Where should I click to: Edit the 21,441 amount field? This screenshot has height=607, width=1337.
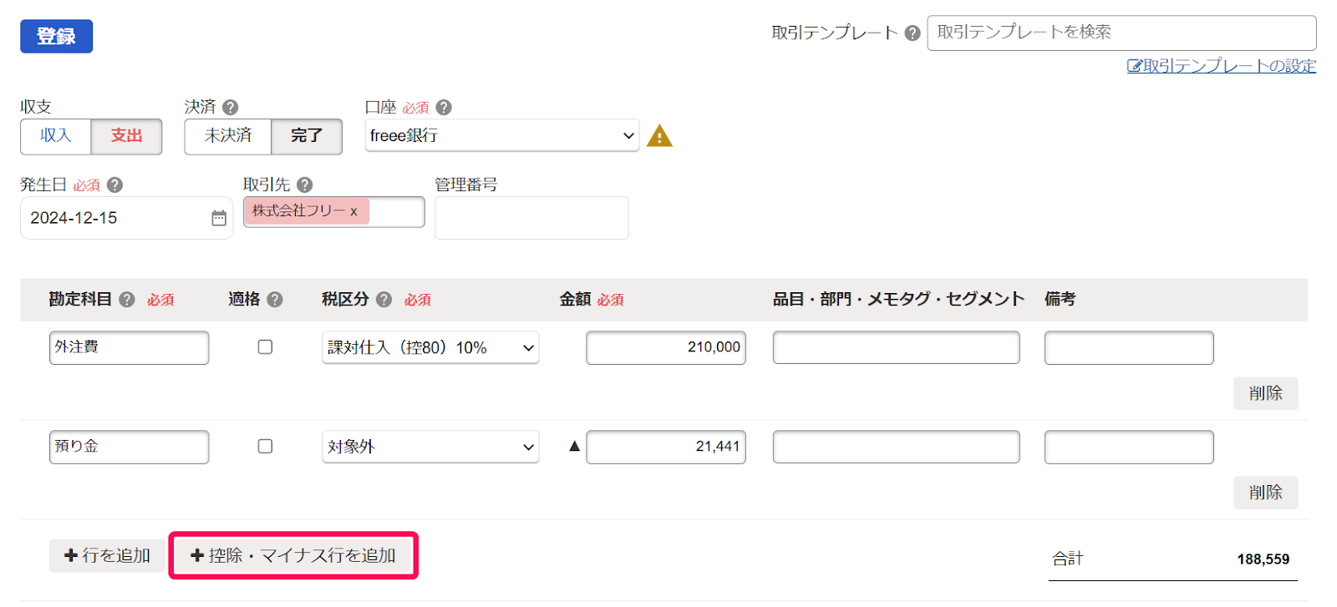point(666,447)
